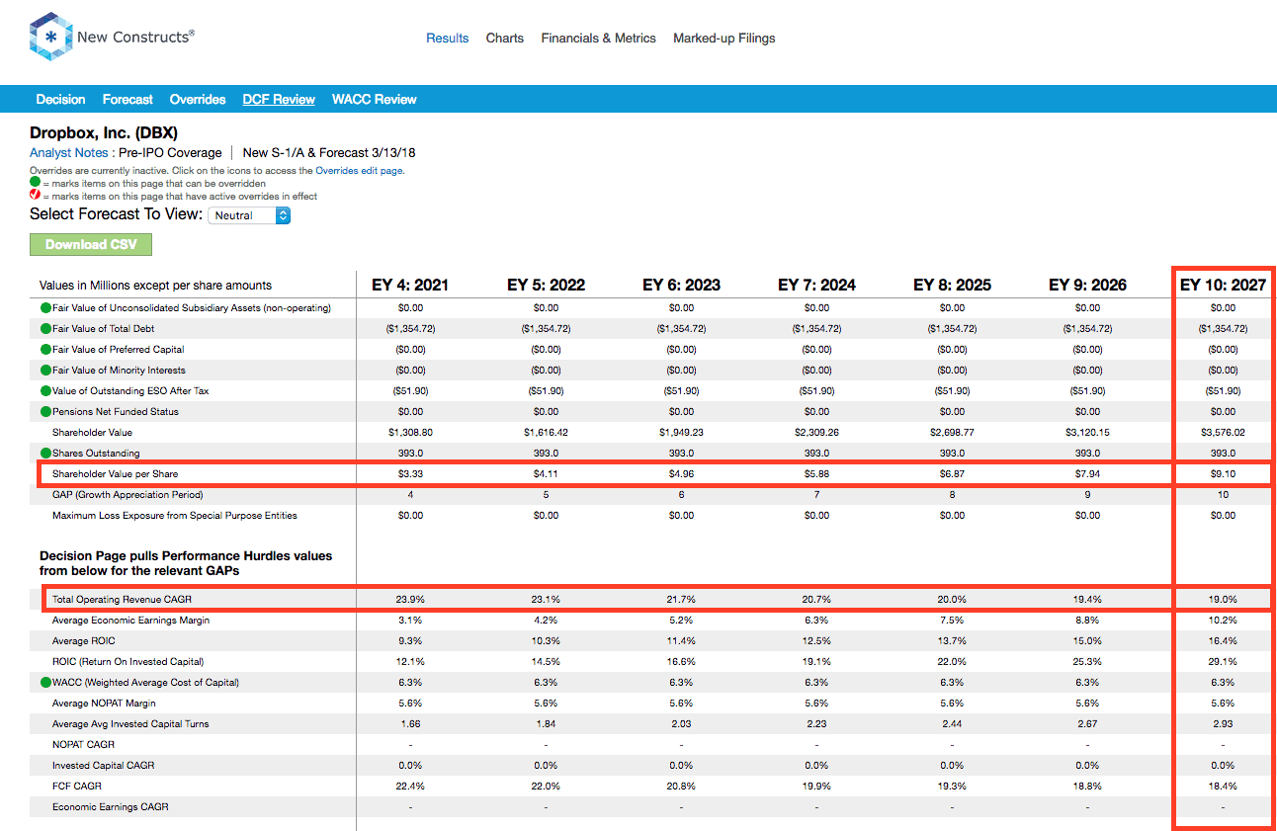Click the Overrides edit page link
The width and height of the screenshot is (1277, 831).
click(360, 171)
